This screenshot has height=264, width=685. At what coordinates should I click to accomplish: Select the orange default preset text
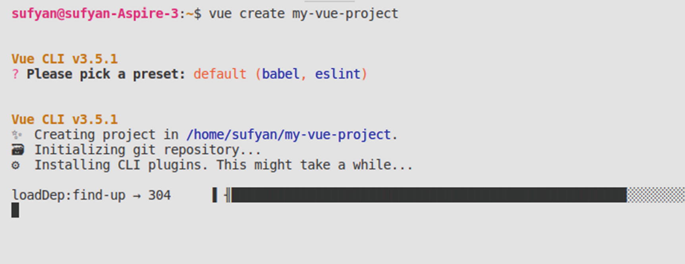220,74
